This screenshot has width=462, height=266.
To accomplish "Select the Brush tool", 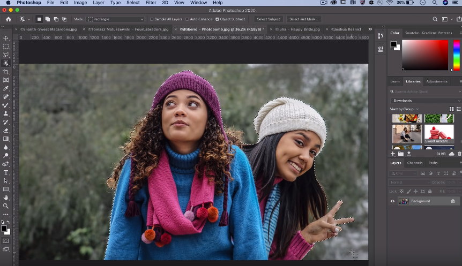I will (x=6, y=105).
